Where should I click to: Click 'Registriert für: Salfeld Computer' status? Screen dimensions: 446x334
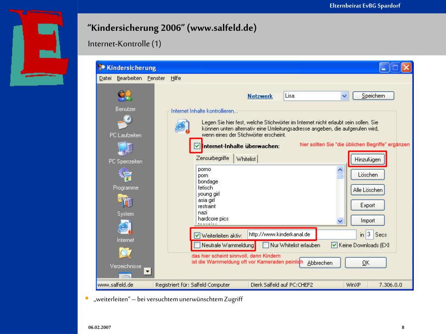(193, 285)
